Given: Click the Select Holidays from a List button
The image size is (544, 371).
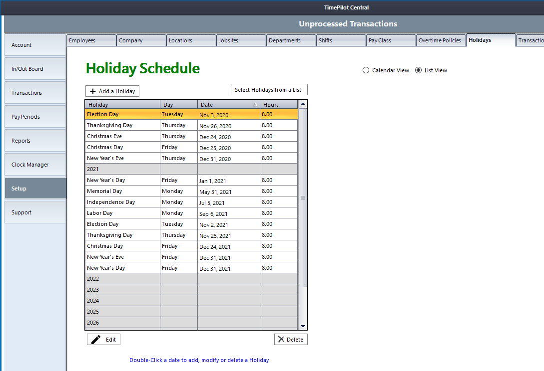Looking at the screenshot, I should [x=269, y=89].
